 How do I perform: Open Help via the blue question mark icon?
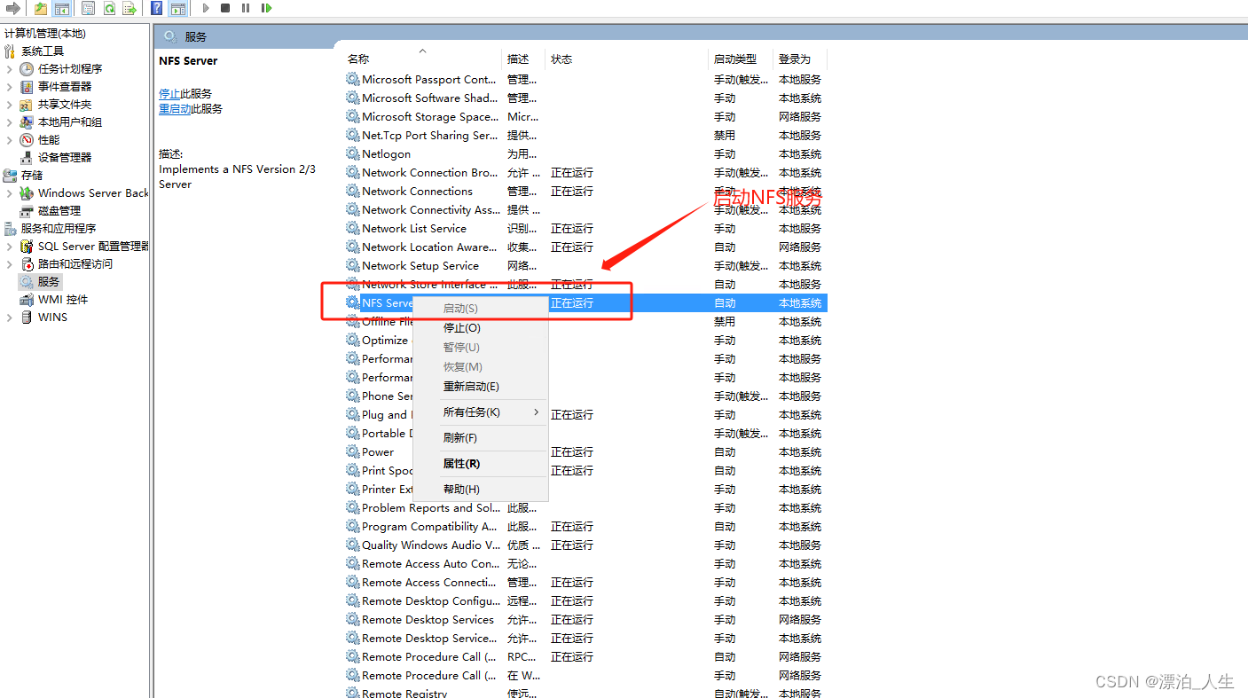coord(156,8)
